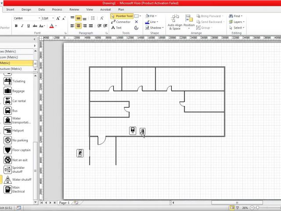Toggle underline text formatting
This screenshot has width=281, height=211.
(29, 26)
